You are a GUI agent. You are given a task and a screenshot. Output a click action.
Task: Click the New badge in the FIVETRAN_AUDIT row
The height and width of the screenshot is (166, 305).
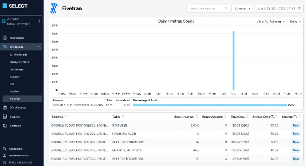tap(296, 134)
